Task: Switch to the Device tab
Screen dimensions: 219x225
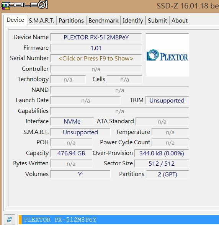Action: coord(15,20)
